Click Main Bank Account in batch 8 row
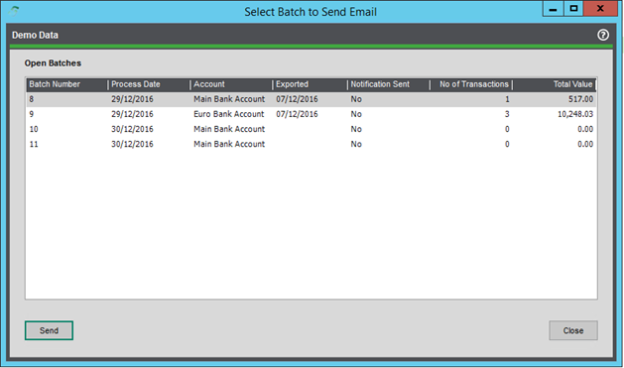 pyautogui.click(x=229, y=99)
